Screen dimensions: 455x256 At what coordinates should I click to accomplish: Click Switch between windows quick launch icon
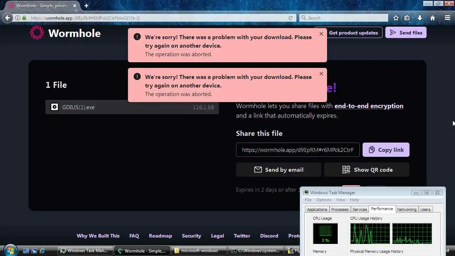(34, 251)
